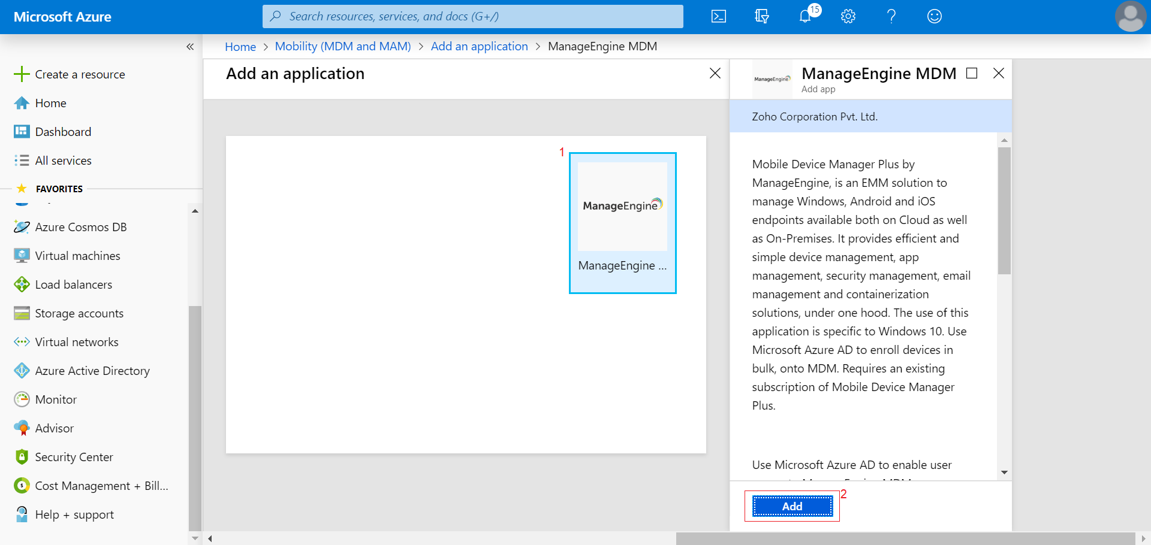1151x545 pixels.
Task: Click the Virtual machines icon
Action: (22, 256)
